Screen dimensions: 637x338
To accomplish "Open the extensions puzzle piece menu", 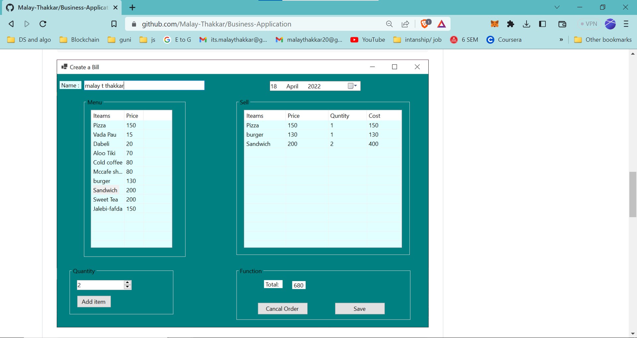I will click(x=511, y=24).
